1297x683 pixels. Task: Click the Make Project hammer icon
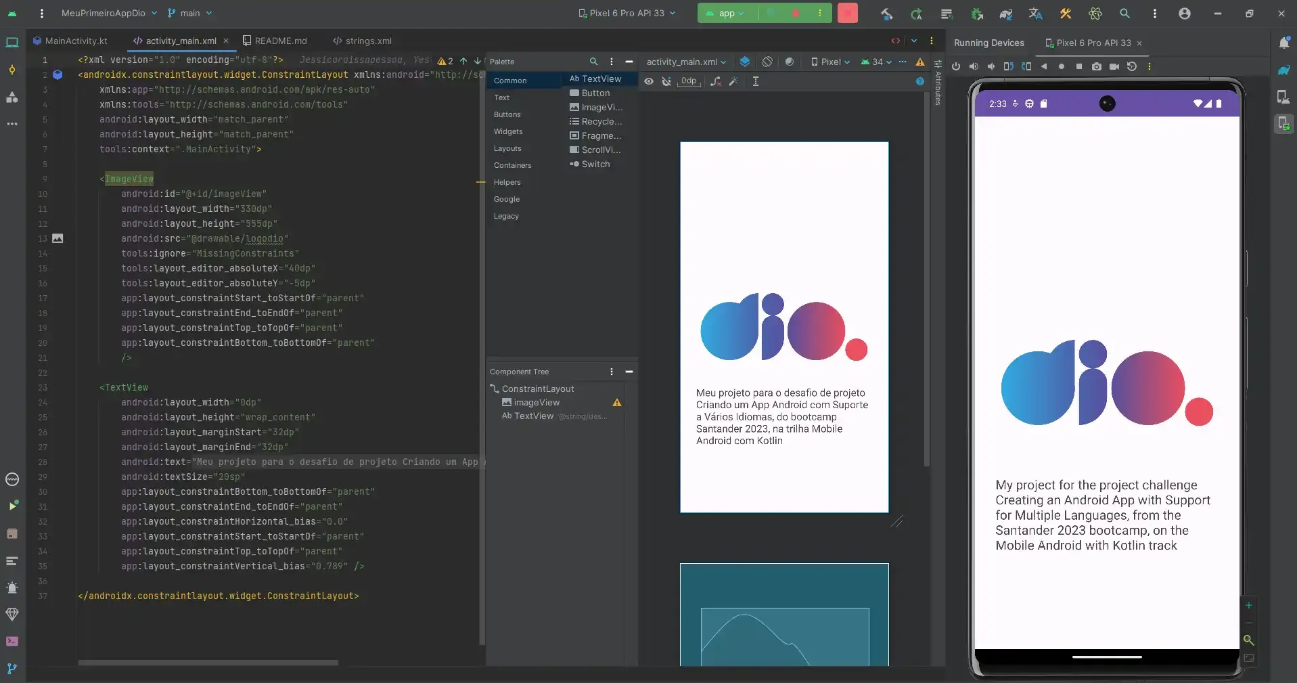886,14
